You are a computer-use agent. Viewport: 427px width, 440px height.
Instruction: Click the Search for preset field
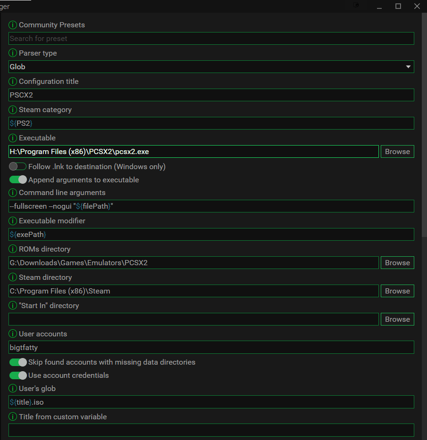tap(211, 38)
